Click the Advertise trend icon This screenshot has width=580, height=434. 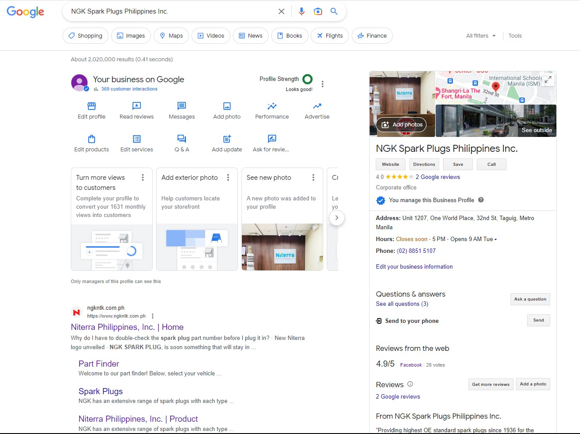coord(317,106)
